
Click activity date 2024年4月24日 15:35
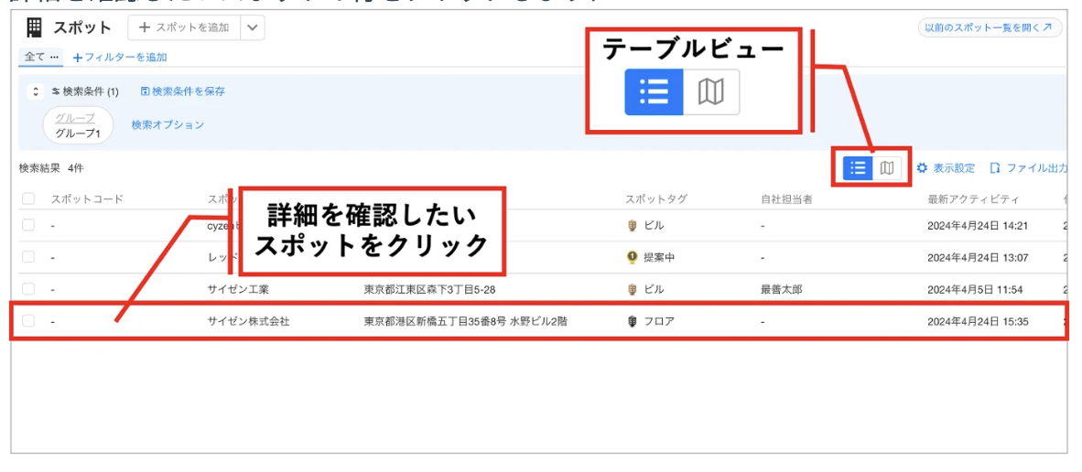979,321
